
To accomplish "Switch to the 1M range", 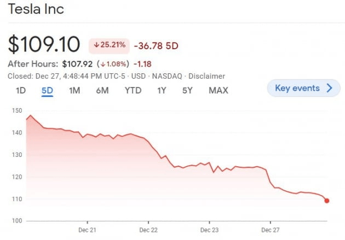I will 74,90.
